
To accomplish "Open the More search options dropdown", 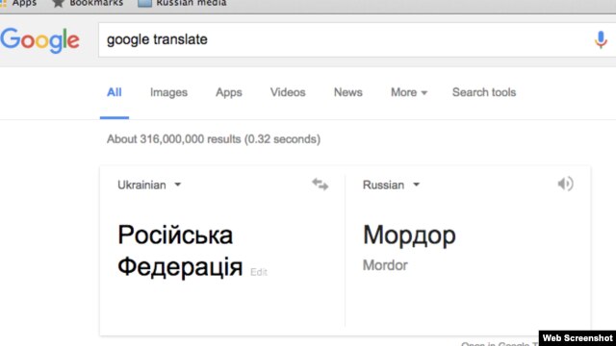I will [x=408, y=92].
